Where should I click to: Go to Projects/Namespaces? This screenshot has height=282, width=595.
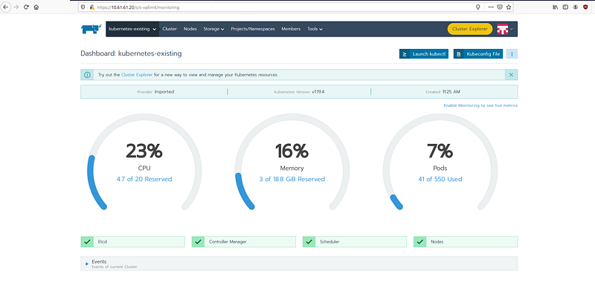click(x=253, y=29)
